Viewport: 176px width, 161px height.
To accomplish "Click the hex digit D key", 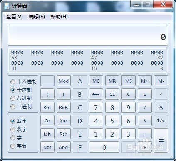I will [80, 121].
